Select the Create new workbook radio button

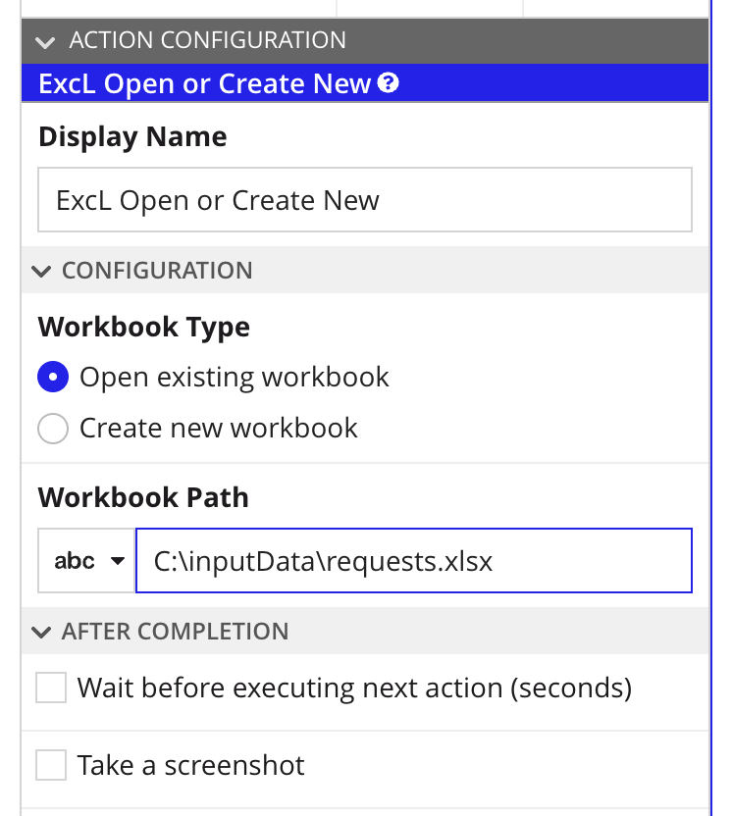(53, 429)
